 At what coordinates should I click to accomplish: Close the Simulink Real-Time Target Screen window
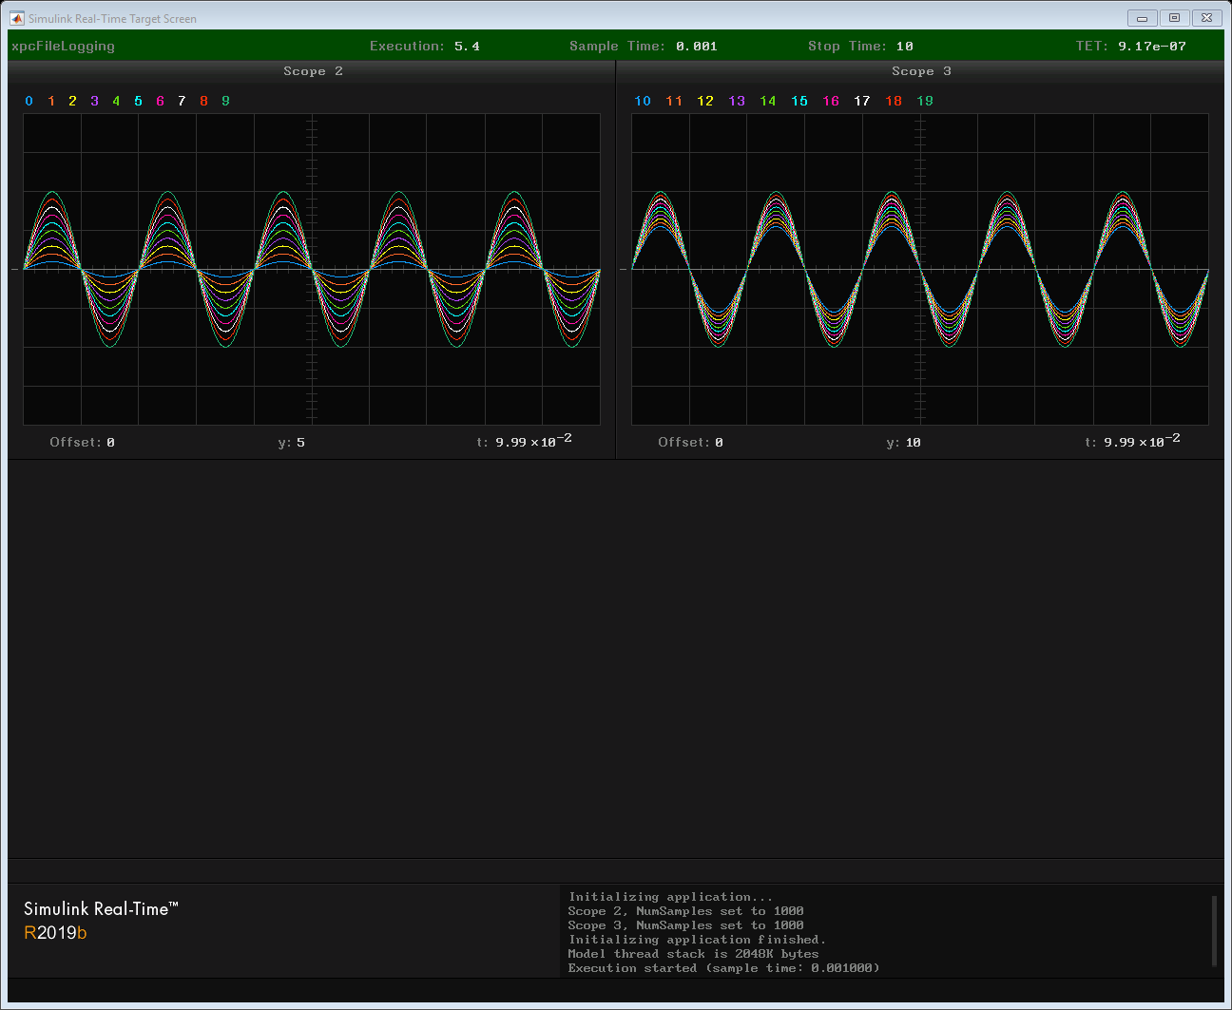(1206, 18)
